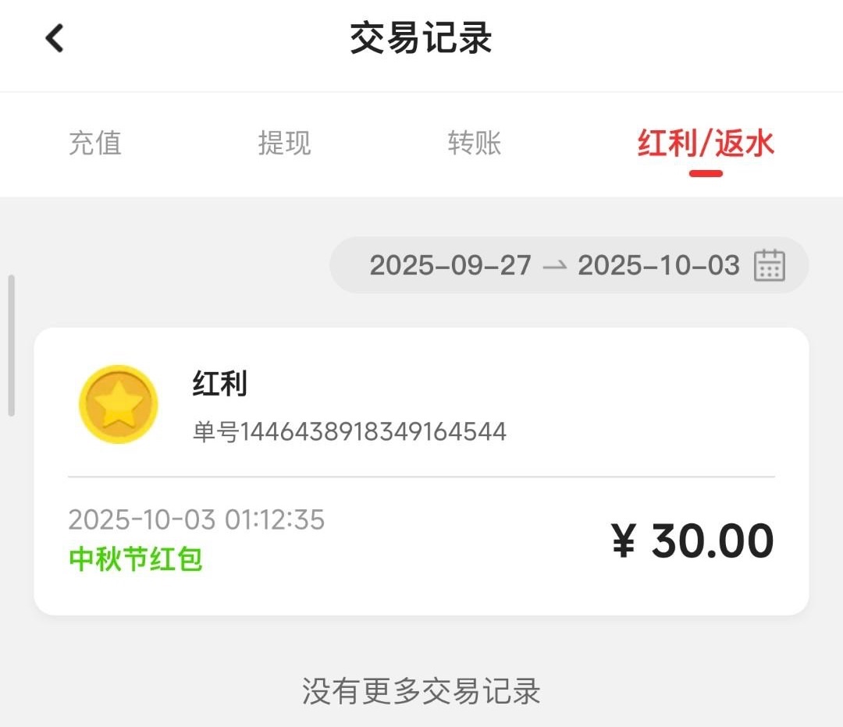Click the vertical scrollbar on the left edge
Viewport: 843px width, 727px height.
point(11,345)
